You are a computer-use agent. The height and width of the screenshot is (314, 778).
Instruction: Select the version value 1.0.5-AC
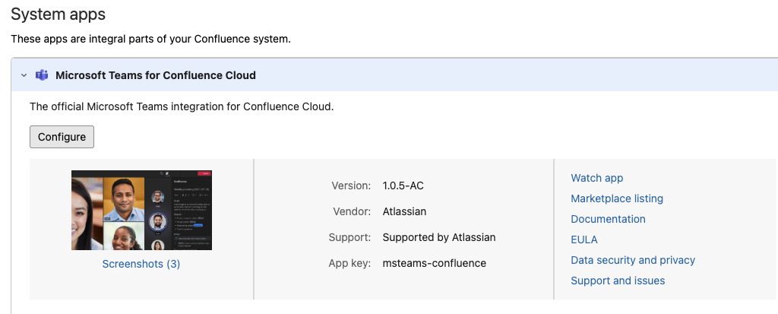coord(403,186)
